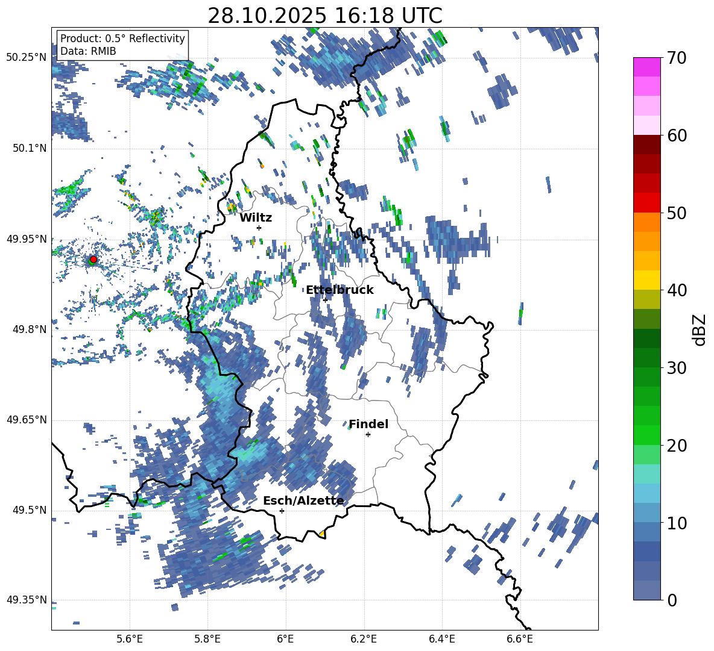Click the dBZ colorbar label

click(700, 329)
